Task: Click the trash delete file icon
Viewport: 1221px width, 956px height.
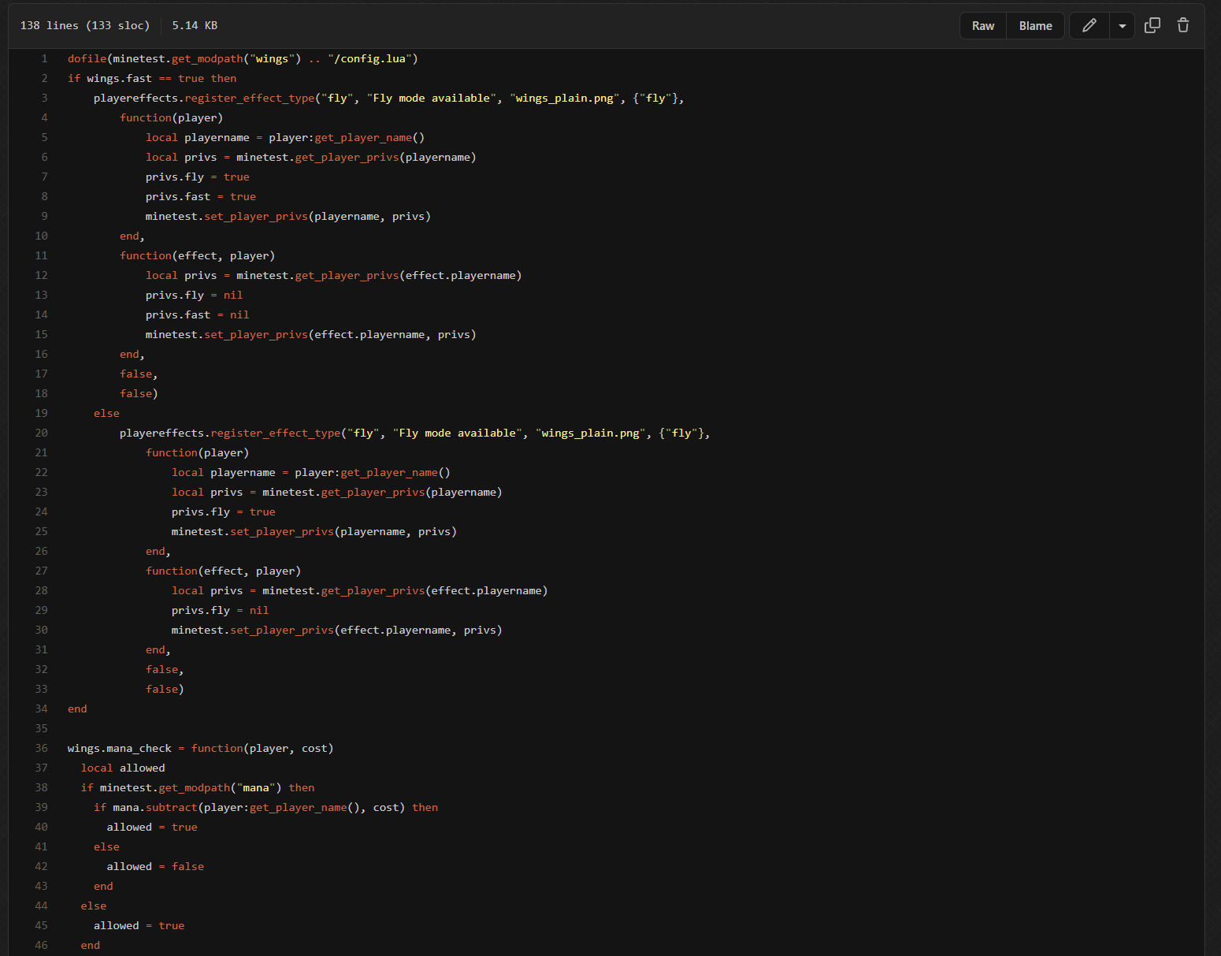Action: [1182, 26]
